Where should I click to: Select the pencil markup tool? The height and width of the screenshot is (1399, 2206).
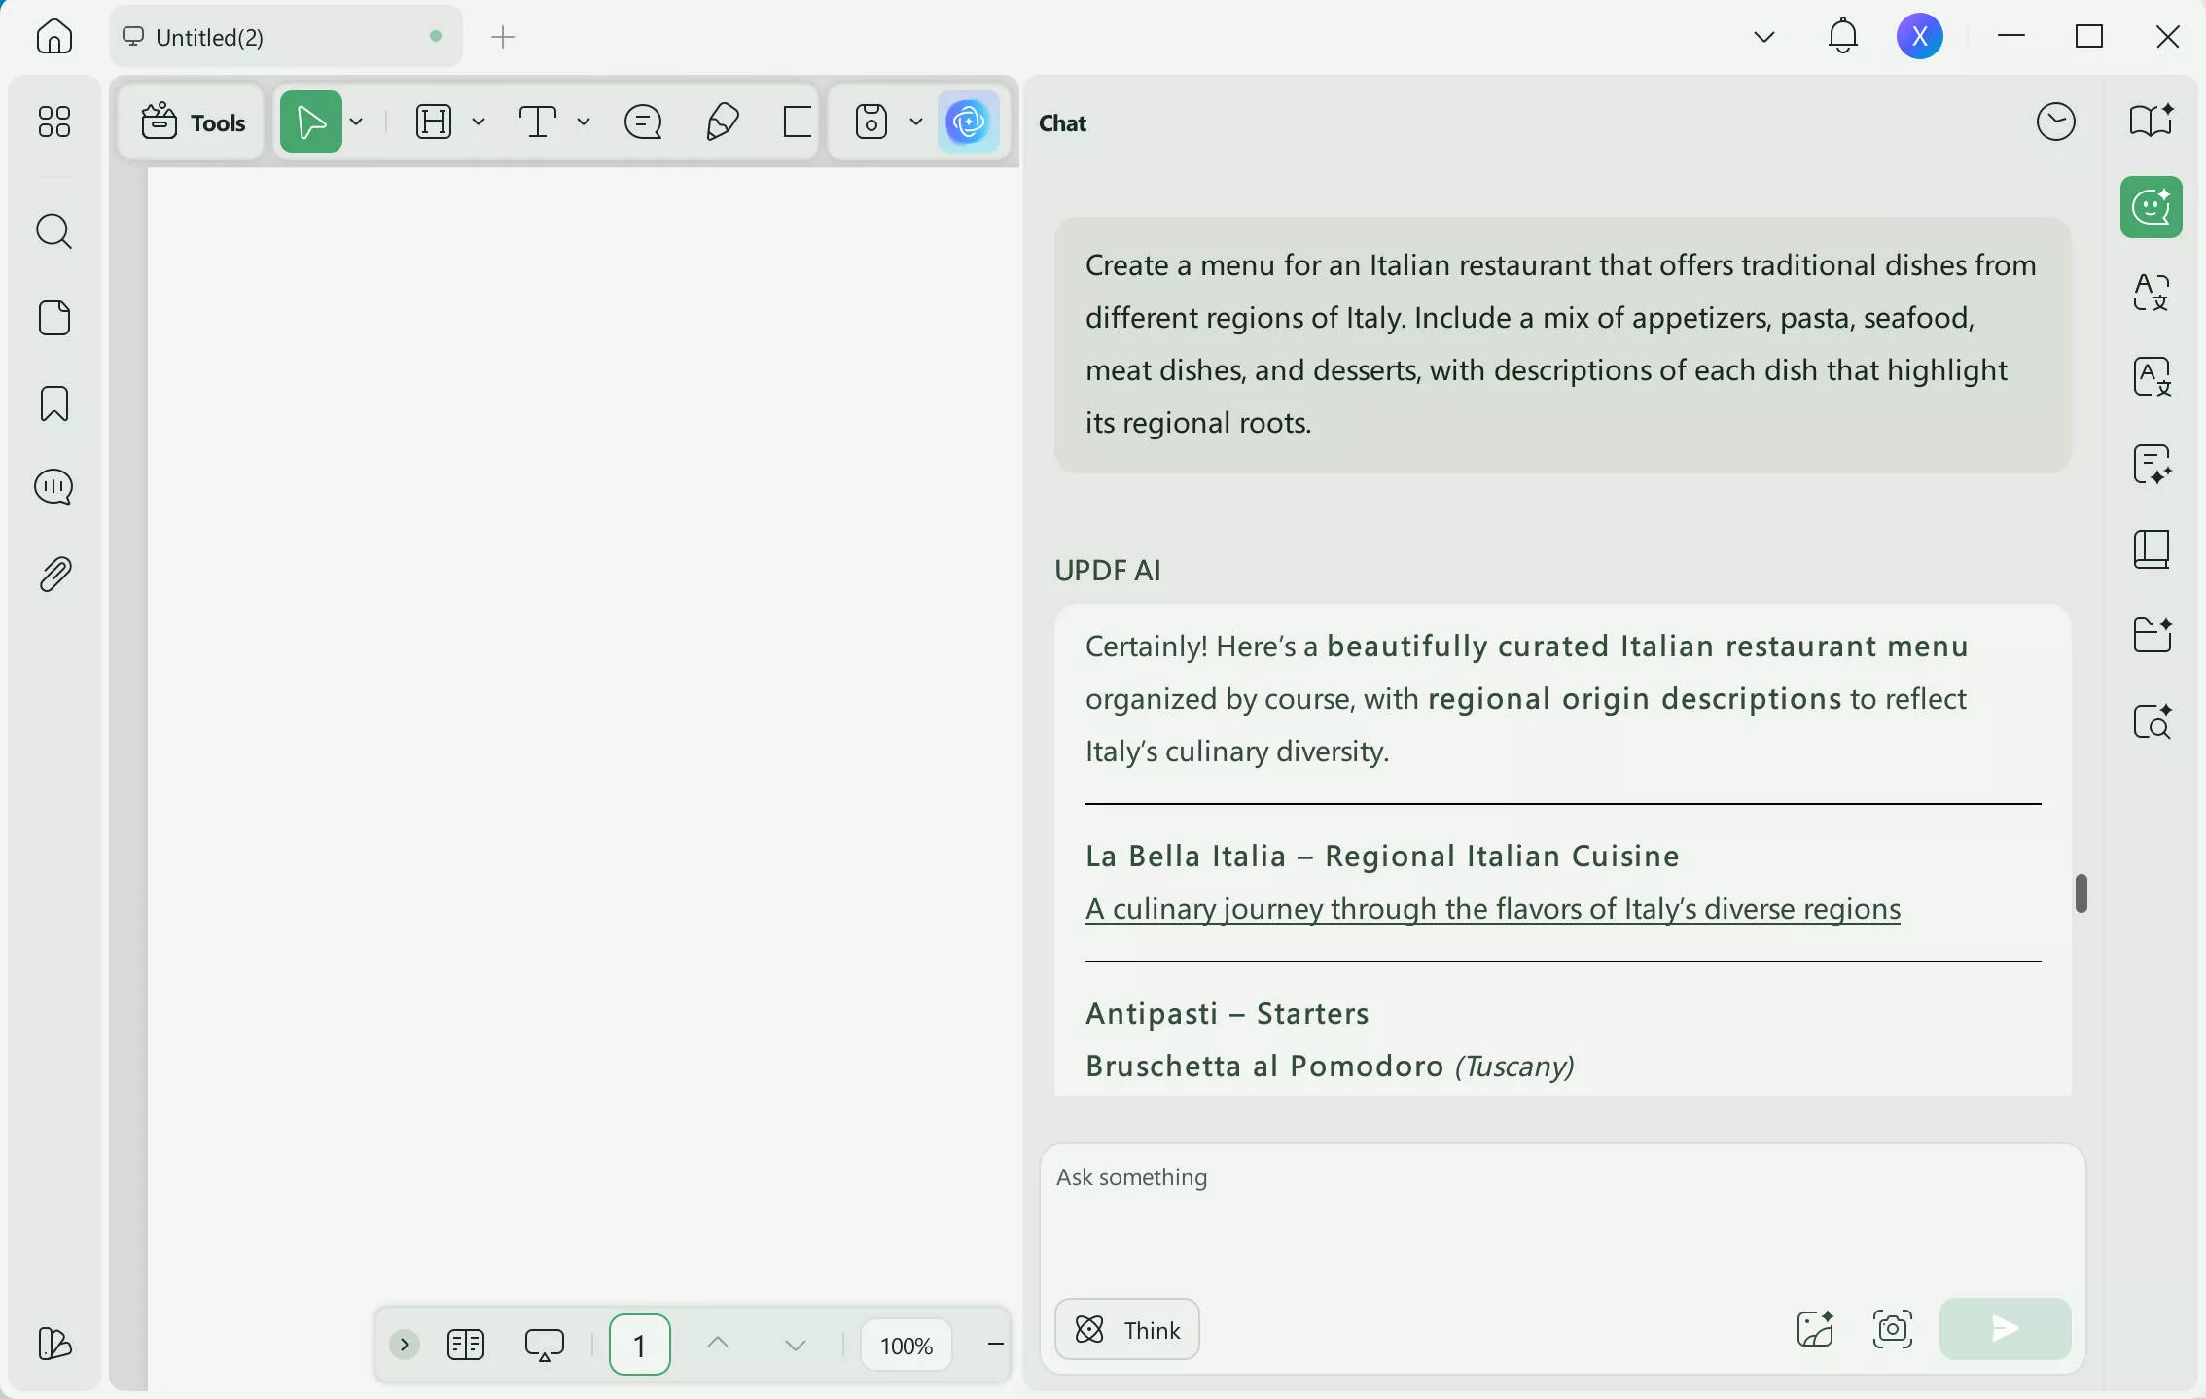pyautogui.click(x=722, y=122)
